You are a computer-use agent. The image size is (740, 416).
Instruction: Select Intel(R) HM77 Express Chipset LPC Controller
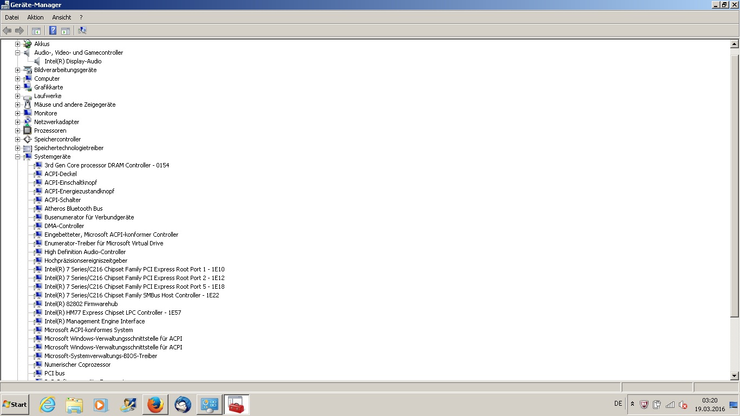113,313
